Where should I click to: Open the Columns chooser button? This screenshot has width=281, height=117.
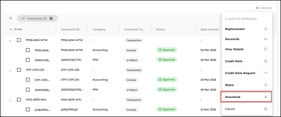263,8
